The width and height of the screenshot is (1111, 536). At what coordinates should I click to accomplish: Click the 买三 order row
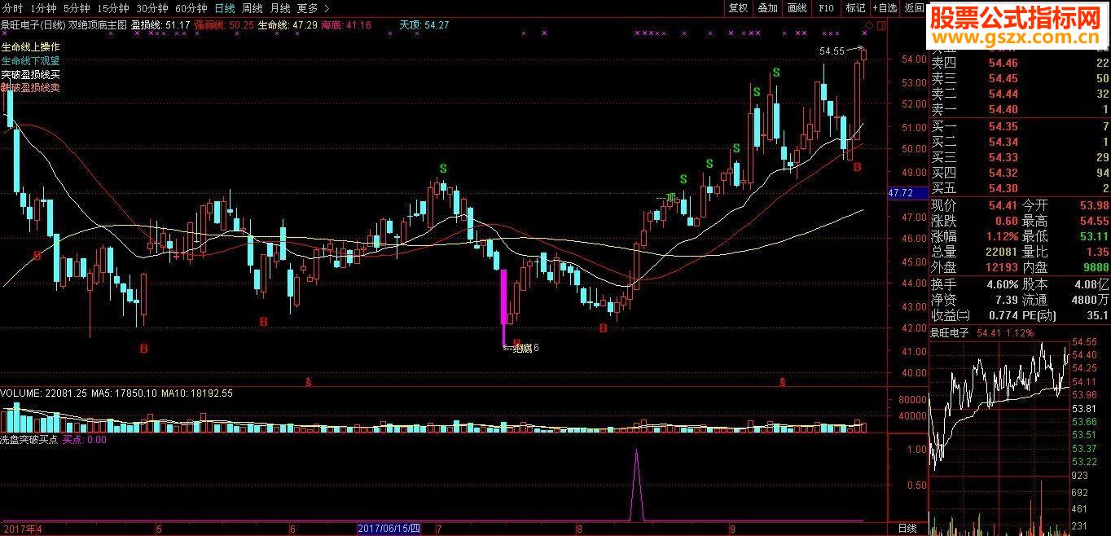click(1020, 157)
